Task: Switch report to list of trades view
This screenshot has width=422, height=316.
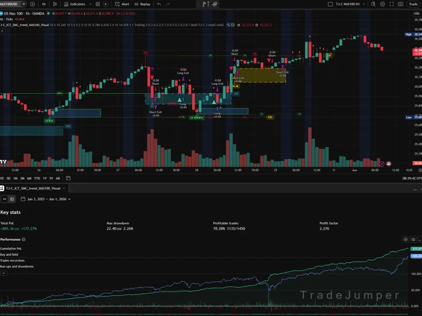Action: click(x=12, y=199)
